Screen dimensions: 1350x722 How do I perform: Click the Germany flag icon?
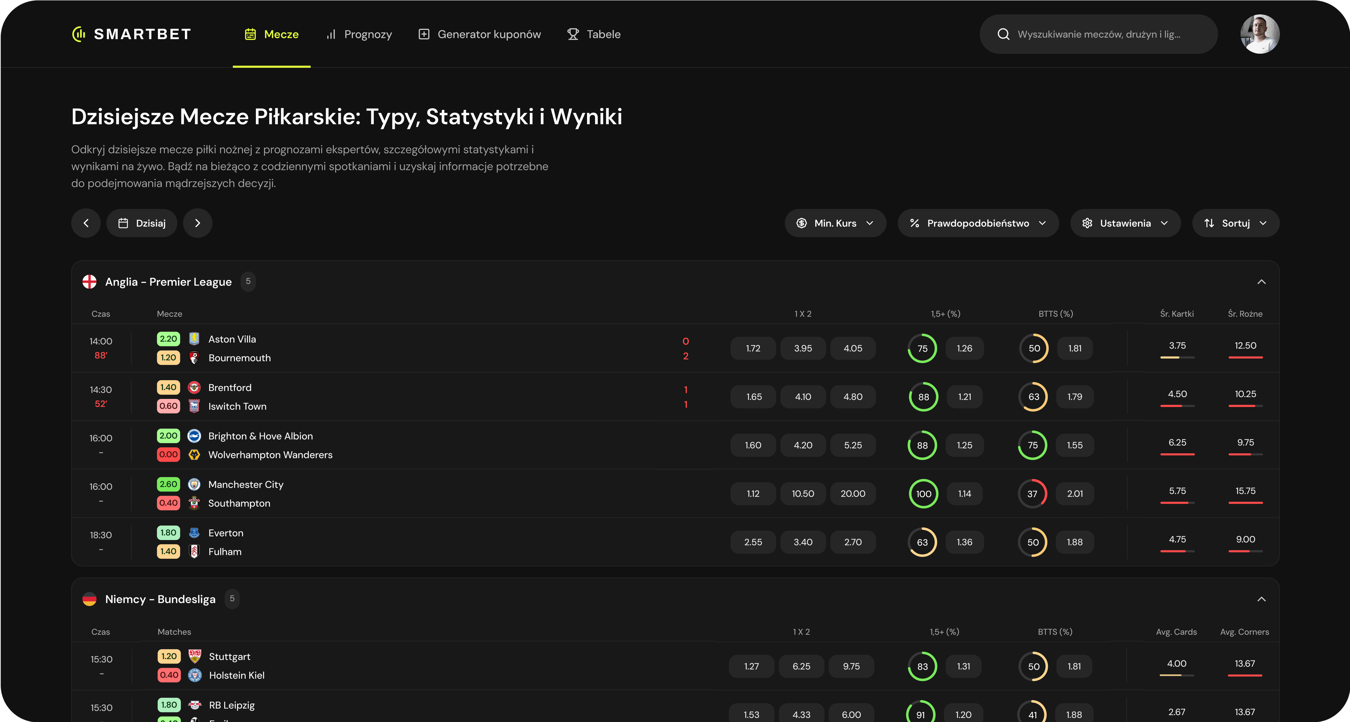(90, 599)
